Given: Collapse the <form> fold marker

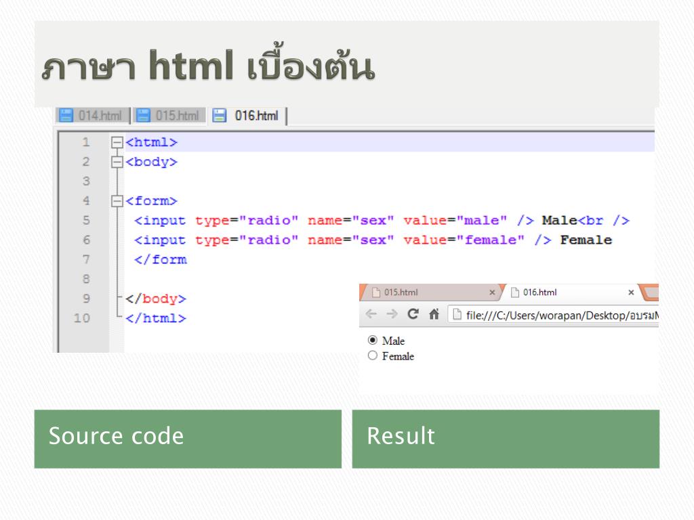Looking at the screenshot, I should tap(117, 201).
